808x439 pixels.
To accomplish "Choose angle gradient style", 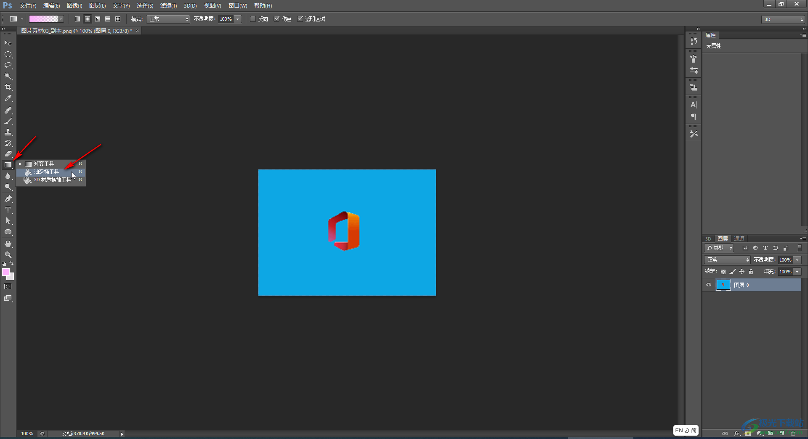I will [98, 19].
